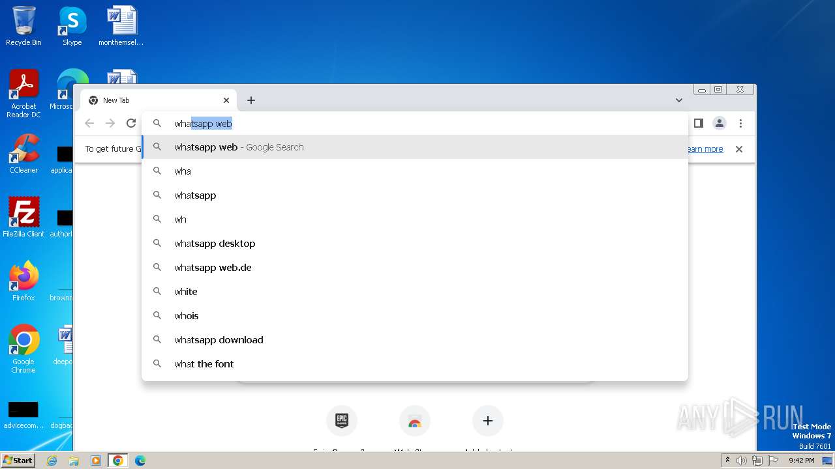Open the 'monthemsel' Word document icon

(x=121, y=26)
